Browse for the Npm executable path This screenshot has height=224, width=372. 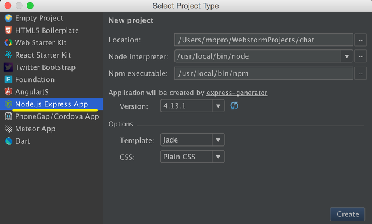[360, 74]
